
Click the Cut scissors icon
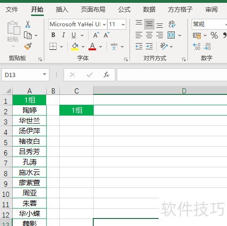click(x=28, y=24)
